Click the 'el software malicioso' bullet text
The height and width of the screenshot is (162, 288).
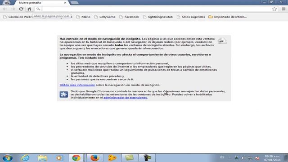click(x=144, y=71)
